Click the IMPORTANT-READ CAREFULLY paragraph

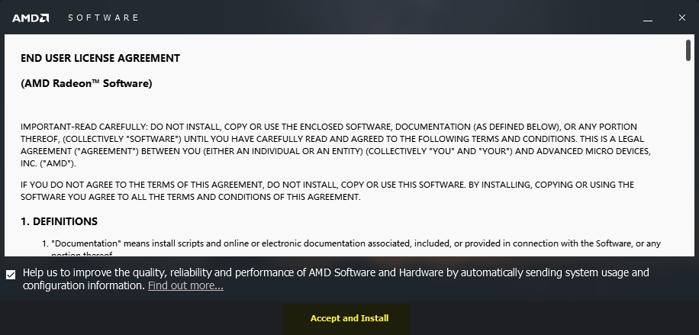335,145
